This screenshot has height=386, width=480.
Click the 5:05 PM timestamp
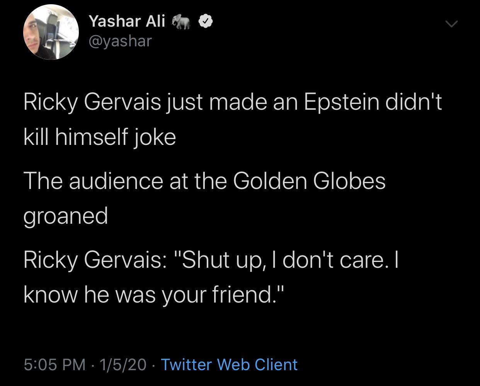click(54, 364)
